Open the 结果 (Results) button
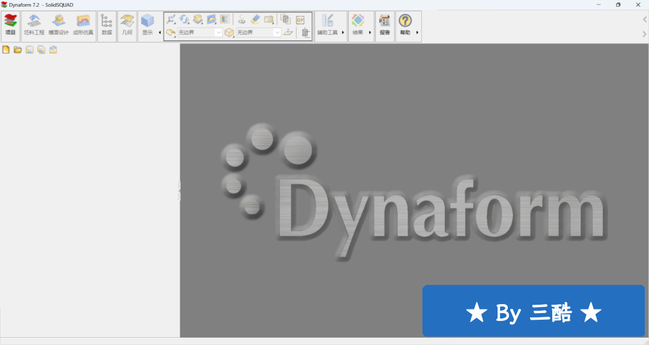 click(358, 26)
